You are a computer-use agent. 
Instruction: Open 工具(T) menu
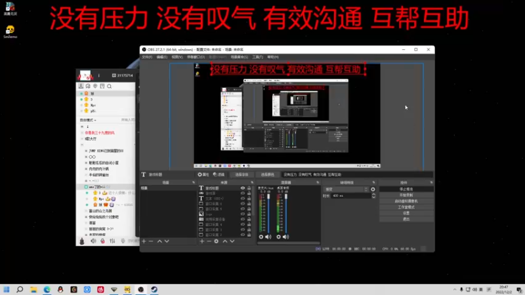(x=257, y=57)
